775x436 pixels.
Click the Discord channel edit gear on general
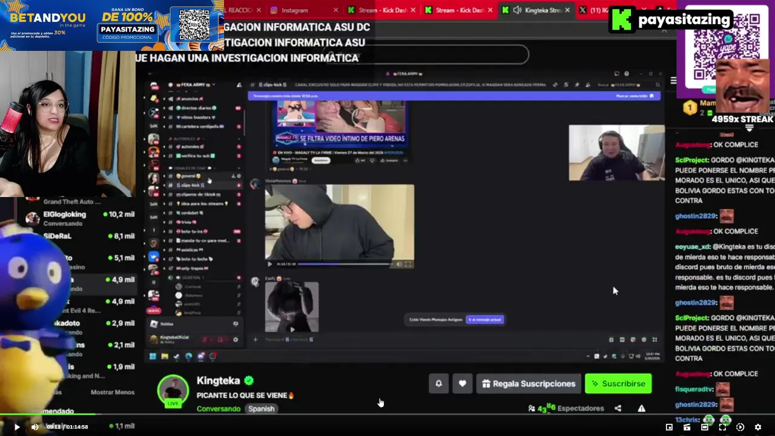[x=239, y=176]
